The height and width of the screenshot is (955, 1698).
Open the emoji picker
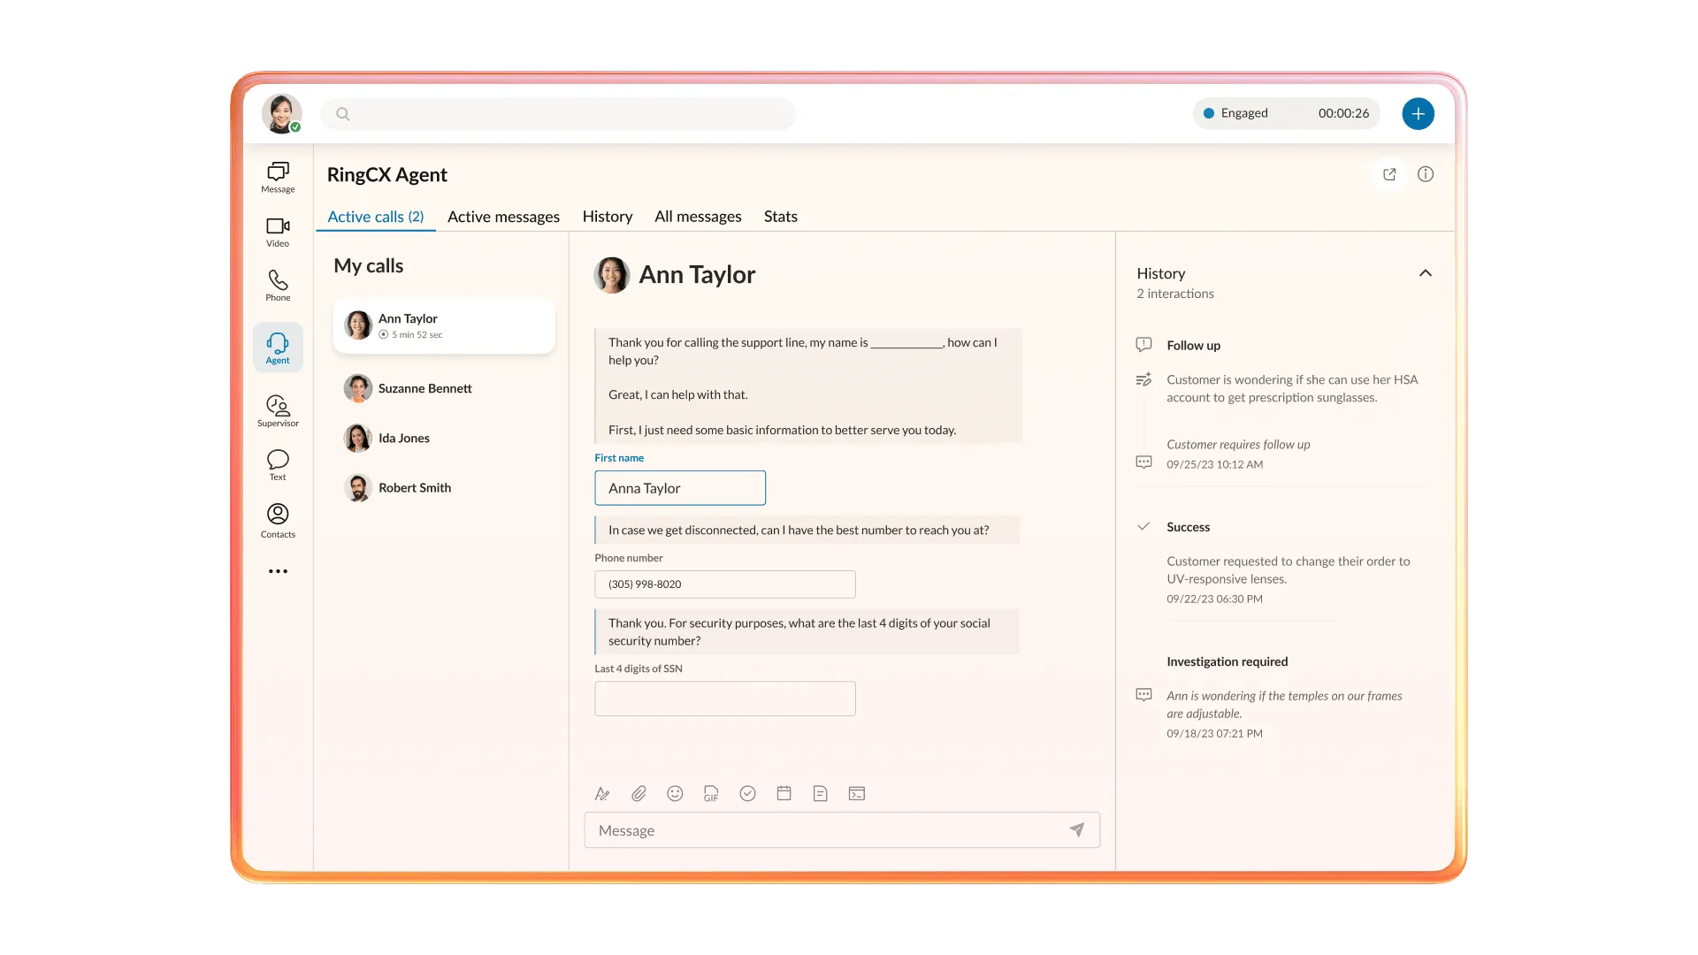coord(675,794)
